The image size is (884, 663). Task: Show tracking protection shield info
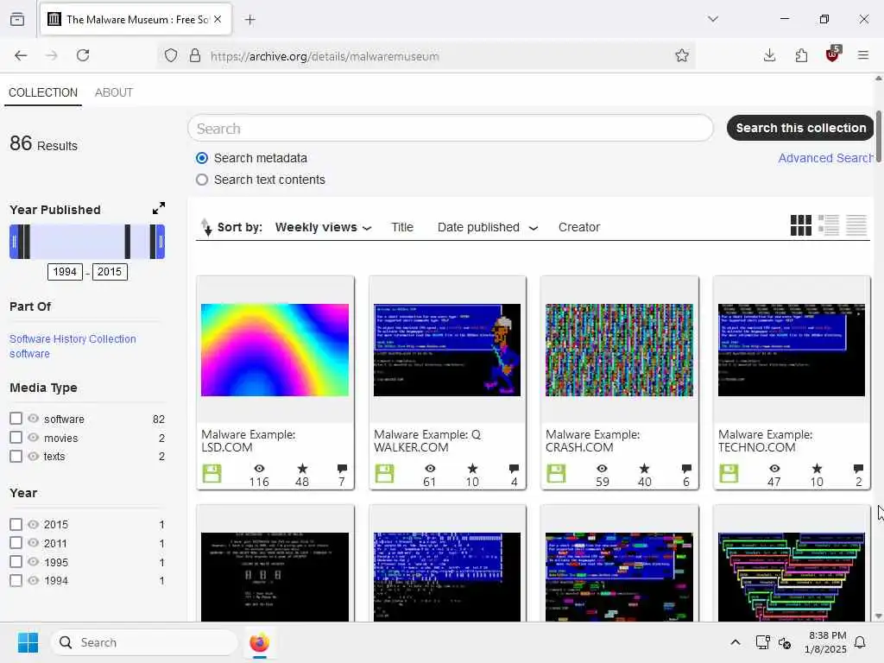coord(171,55)
